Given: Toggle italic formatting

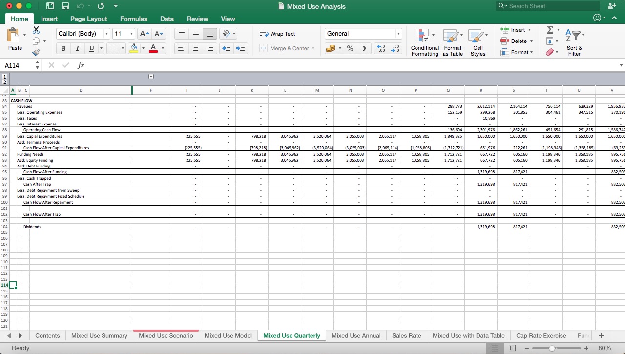Looking at the screenshot, I should (77, 48).
